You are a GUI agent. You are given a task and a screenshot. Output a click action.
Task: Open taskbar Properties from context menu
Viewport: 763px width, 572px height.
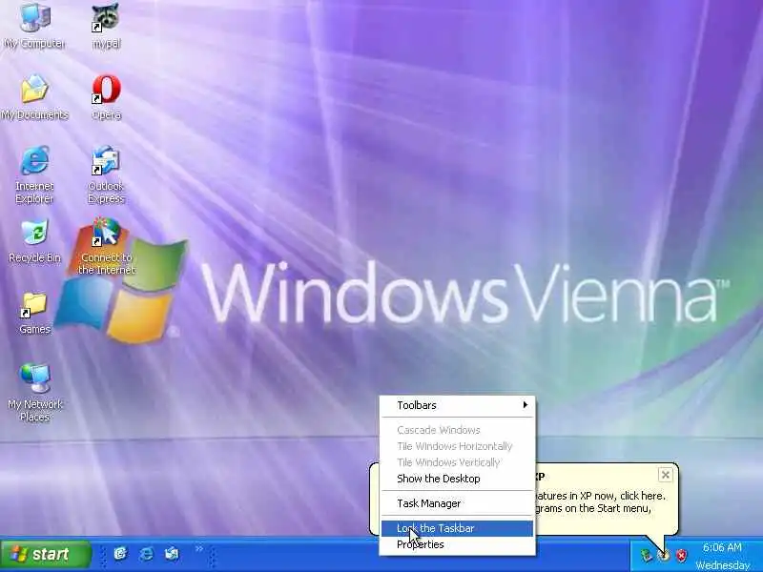(457, 544)
